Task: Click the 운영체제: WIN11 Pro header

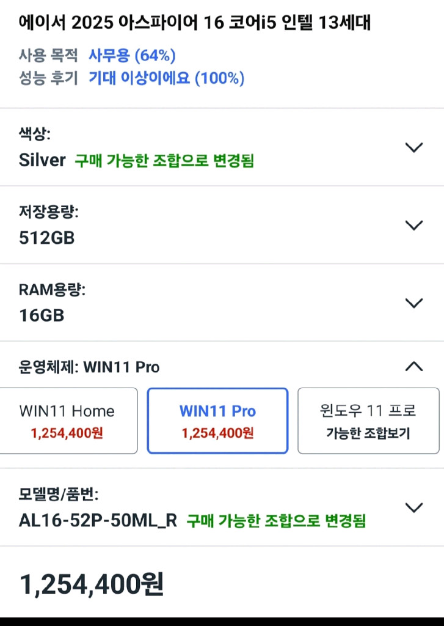Action: (x=89, y=367)
